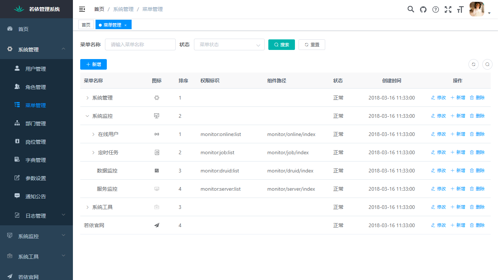
Task: Open the global search magnifier icon
Action: click(x=411, y=9)
